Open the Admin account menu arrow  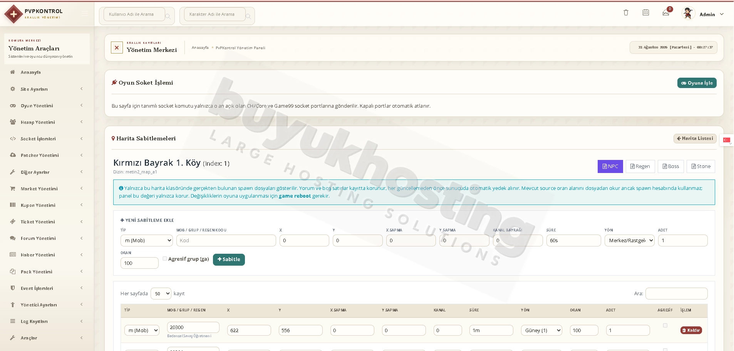pyautogui.click(x=722, y=14)
